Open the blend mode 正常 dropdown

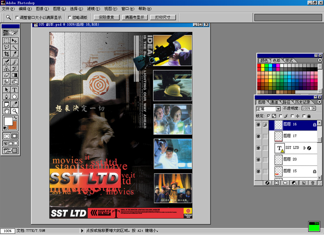pyautogui.click(x=278, y=109)
